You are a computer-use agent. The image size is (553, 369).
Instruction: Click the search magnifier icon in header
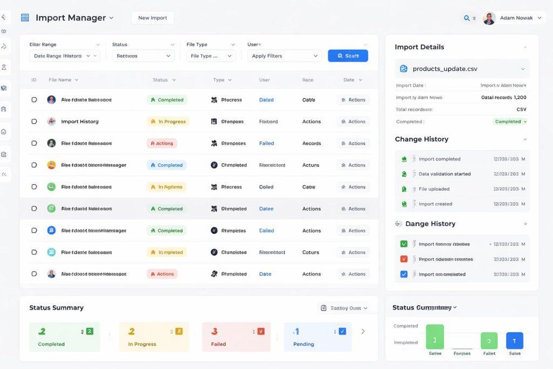pyautogui.click(x=467, y=18)
